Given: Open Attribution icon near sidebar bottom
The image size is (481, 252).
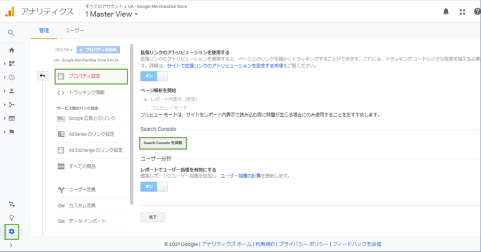Looking at the screenshot, I should click(x=12, y=204).
